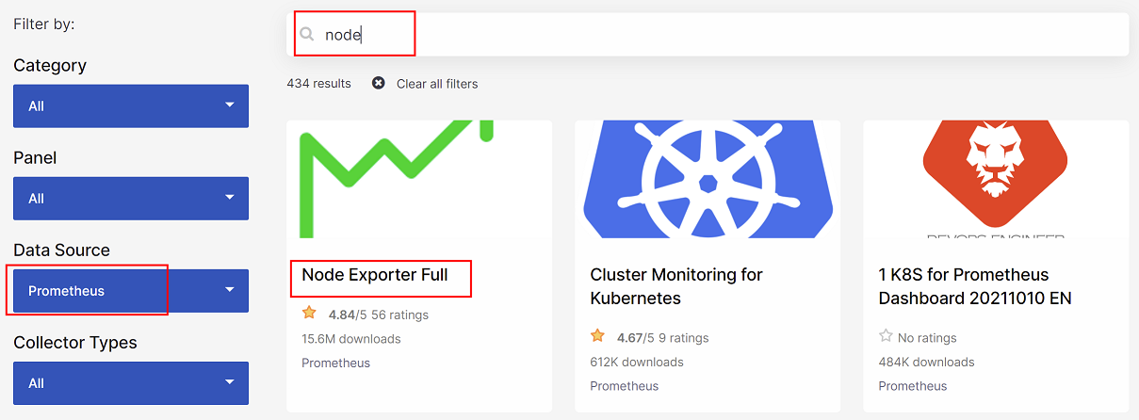Expand the Collector Types dropdown
This screenshot has width=1139, height=420.
point(131,383)
